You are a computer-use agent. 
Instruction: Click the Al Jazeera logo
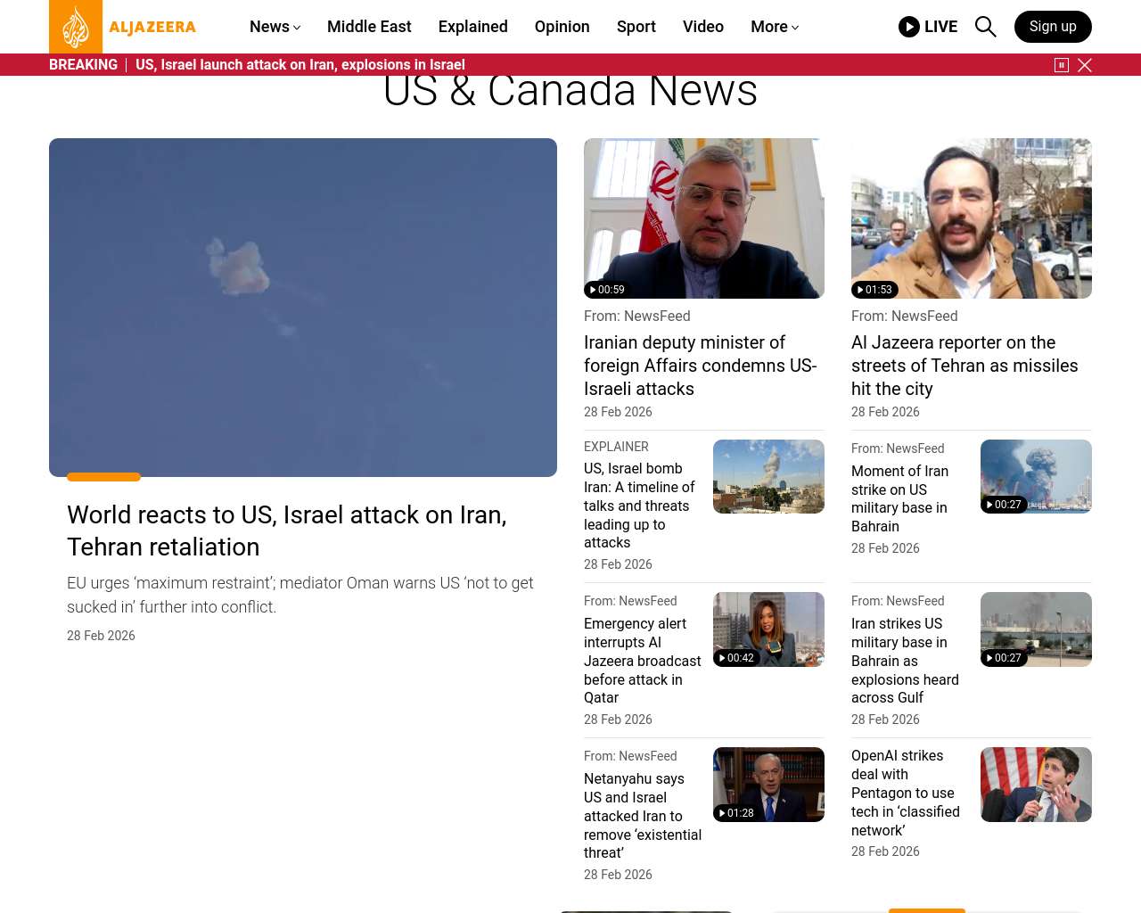coord(123,27)
